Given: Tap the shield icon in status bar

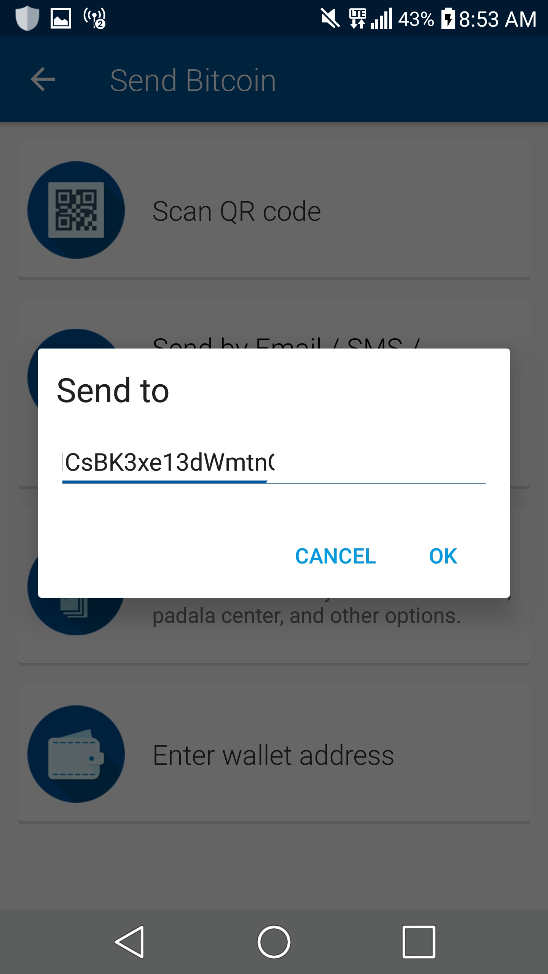Looking at the screenshot, I should point(27,18).
